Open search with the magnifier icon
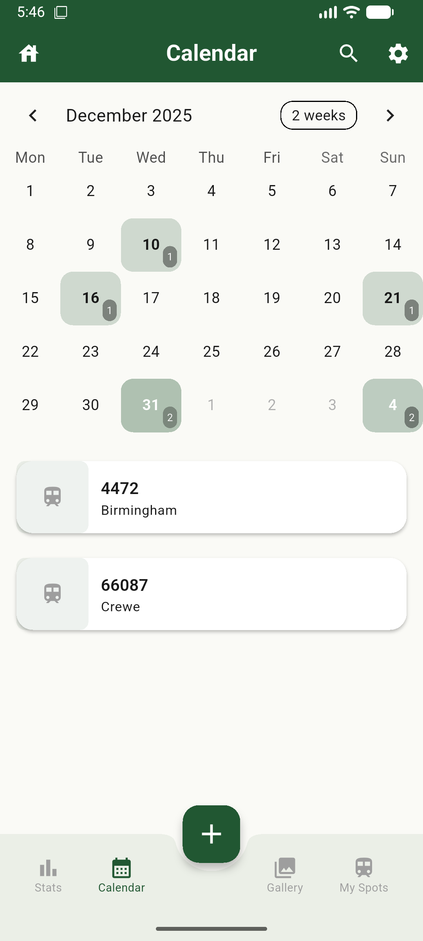Viewport: 423px width, 941px height. point(348,53)
